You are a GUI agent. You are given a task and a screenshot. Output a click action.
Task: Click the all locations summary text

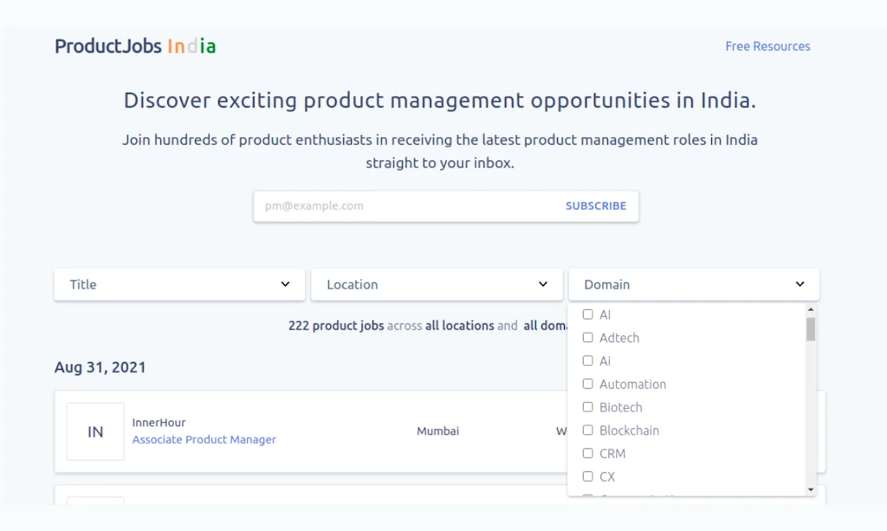pos(460,326)
